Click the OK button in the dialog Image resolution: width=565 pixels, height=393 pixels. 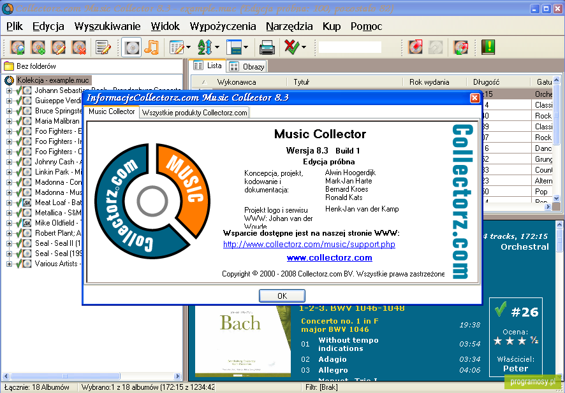(282, 296)
